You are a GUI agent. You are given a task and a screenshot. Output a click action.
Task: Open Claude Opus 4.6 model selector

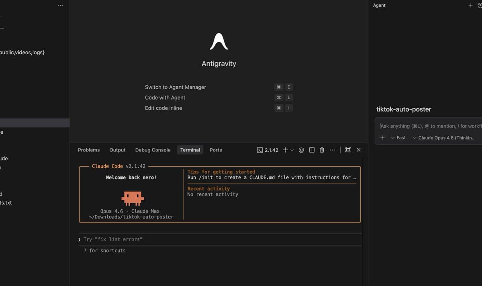click(x=444, y=138)
